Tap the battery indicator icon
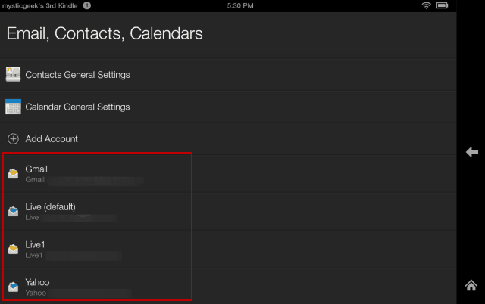485x304 pixels. 443,5
